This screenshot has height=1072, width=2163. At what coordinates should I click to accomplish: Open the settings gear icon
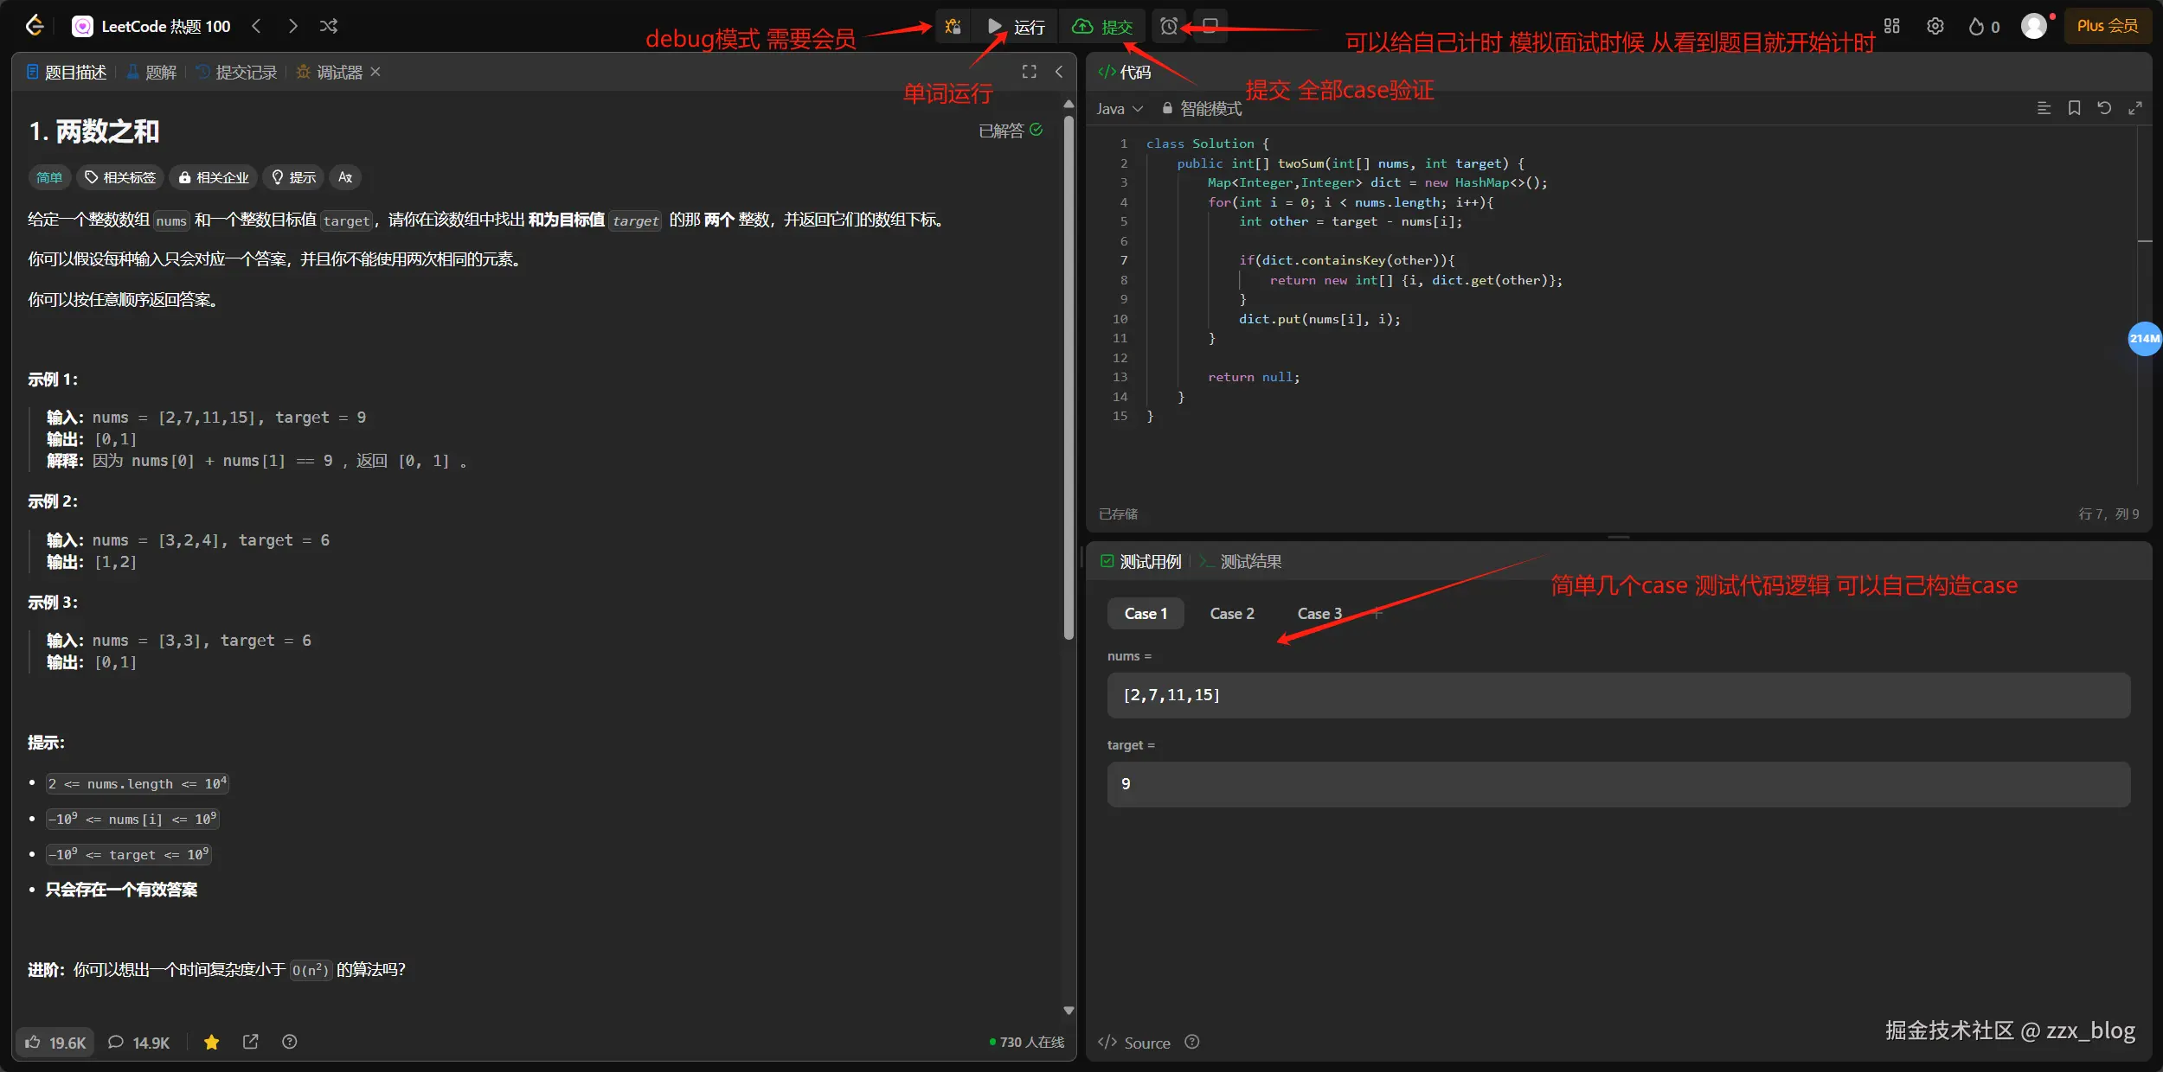(x=1935, y=27)
